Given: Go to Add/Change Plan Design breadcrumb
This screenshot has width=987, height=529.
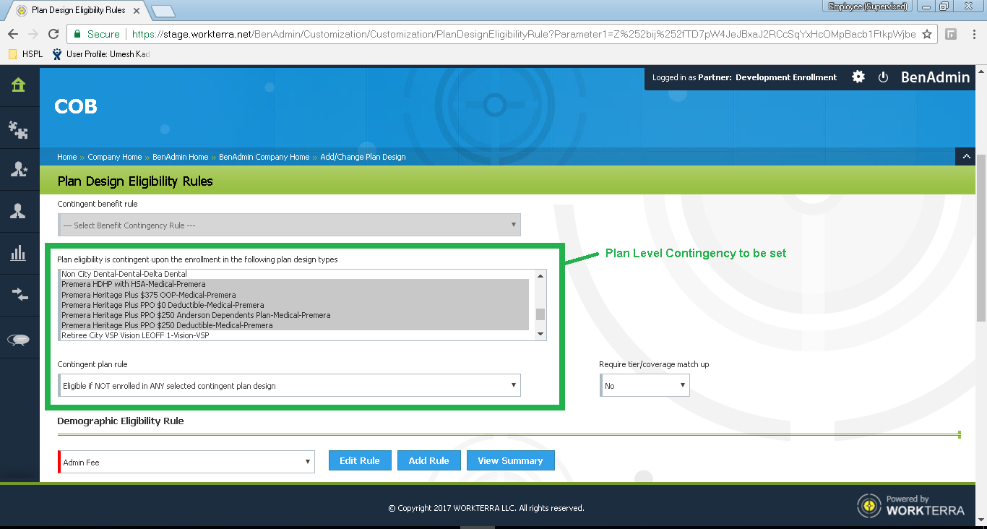Looking at the screenshot, I should [363, 157].
